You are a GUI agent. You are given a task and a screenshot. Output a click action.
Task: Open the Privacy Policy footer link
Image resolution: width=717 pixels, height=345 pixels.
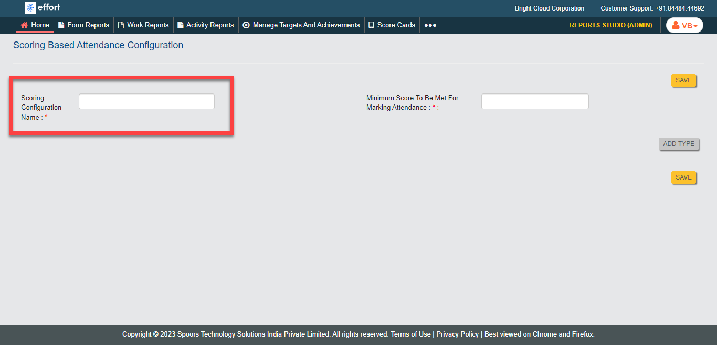pos(457,334)
